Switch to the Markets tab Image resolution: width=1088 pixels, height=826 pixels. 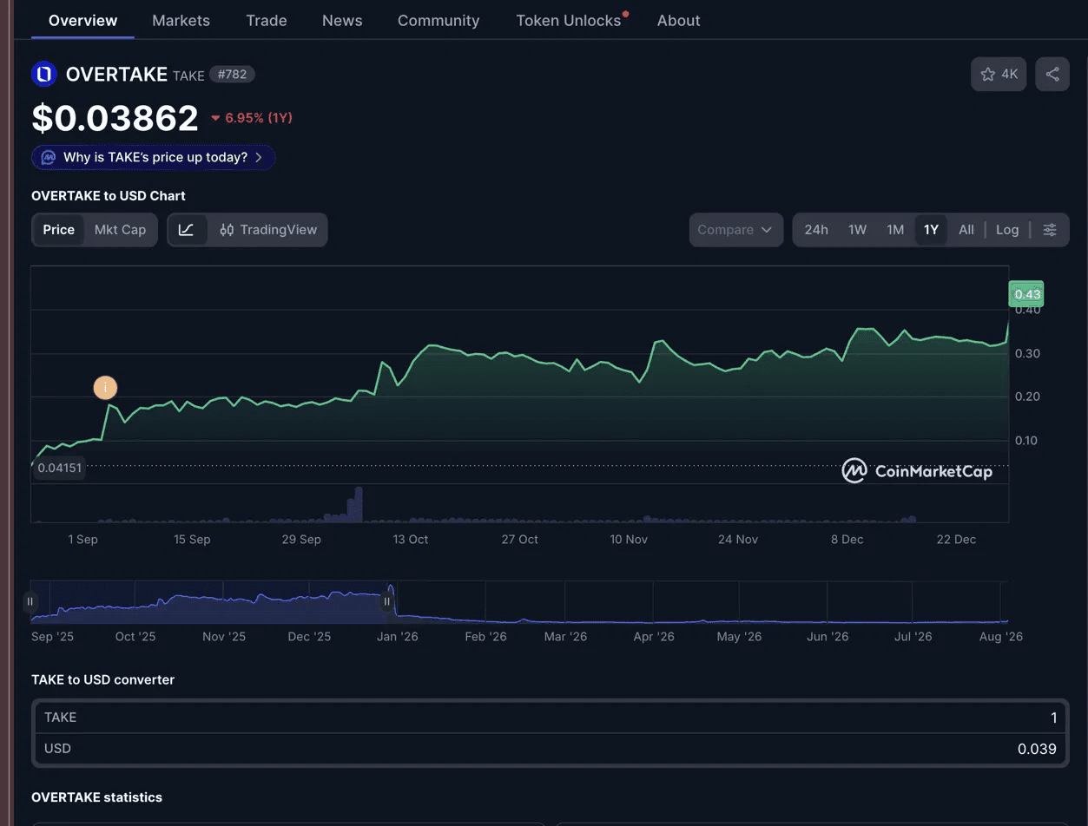click(181, 20)
